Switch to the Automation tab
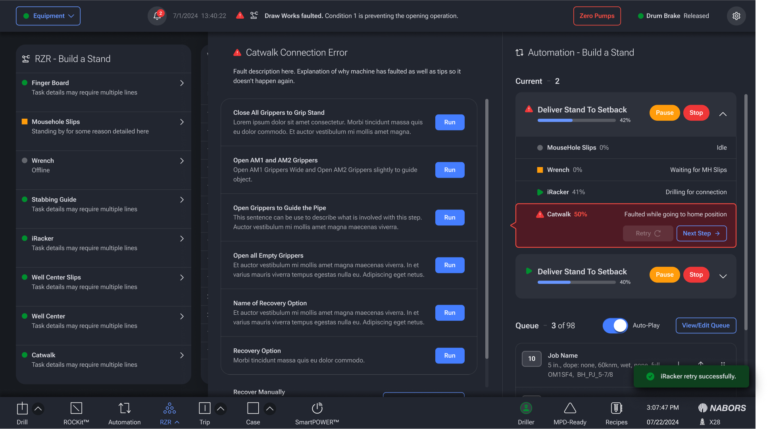This screenshot has width=769, height=429. 124,413
